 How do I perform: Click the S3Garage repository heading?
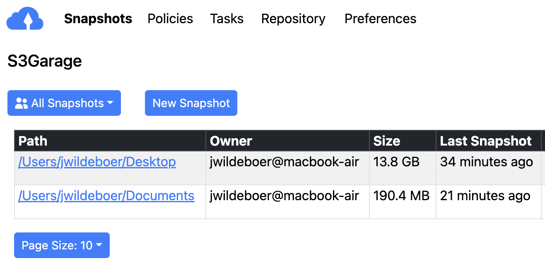point(45,61)
